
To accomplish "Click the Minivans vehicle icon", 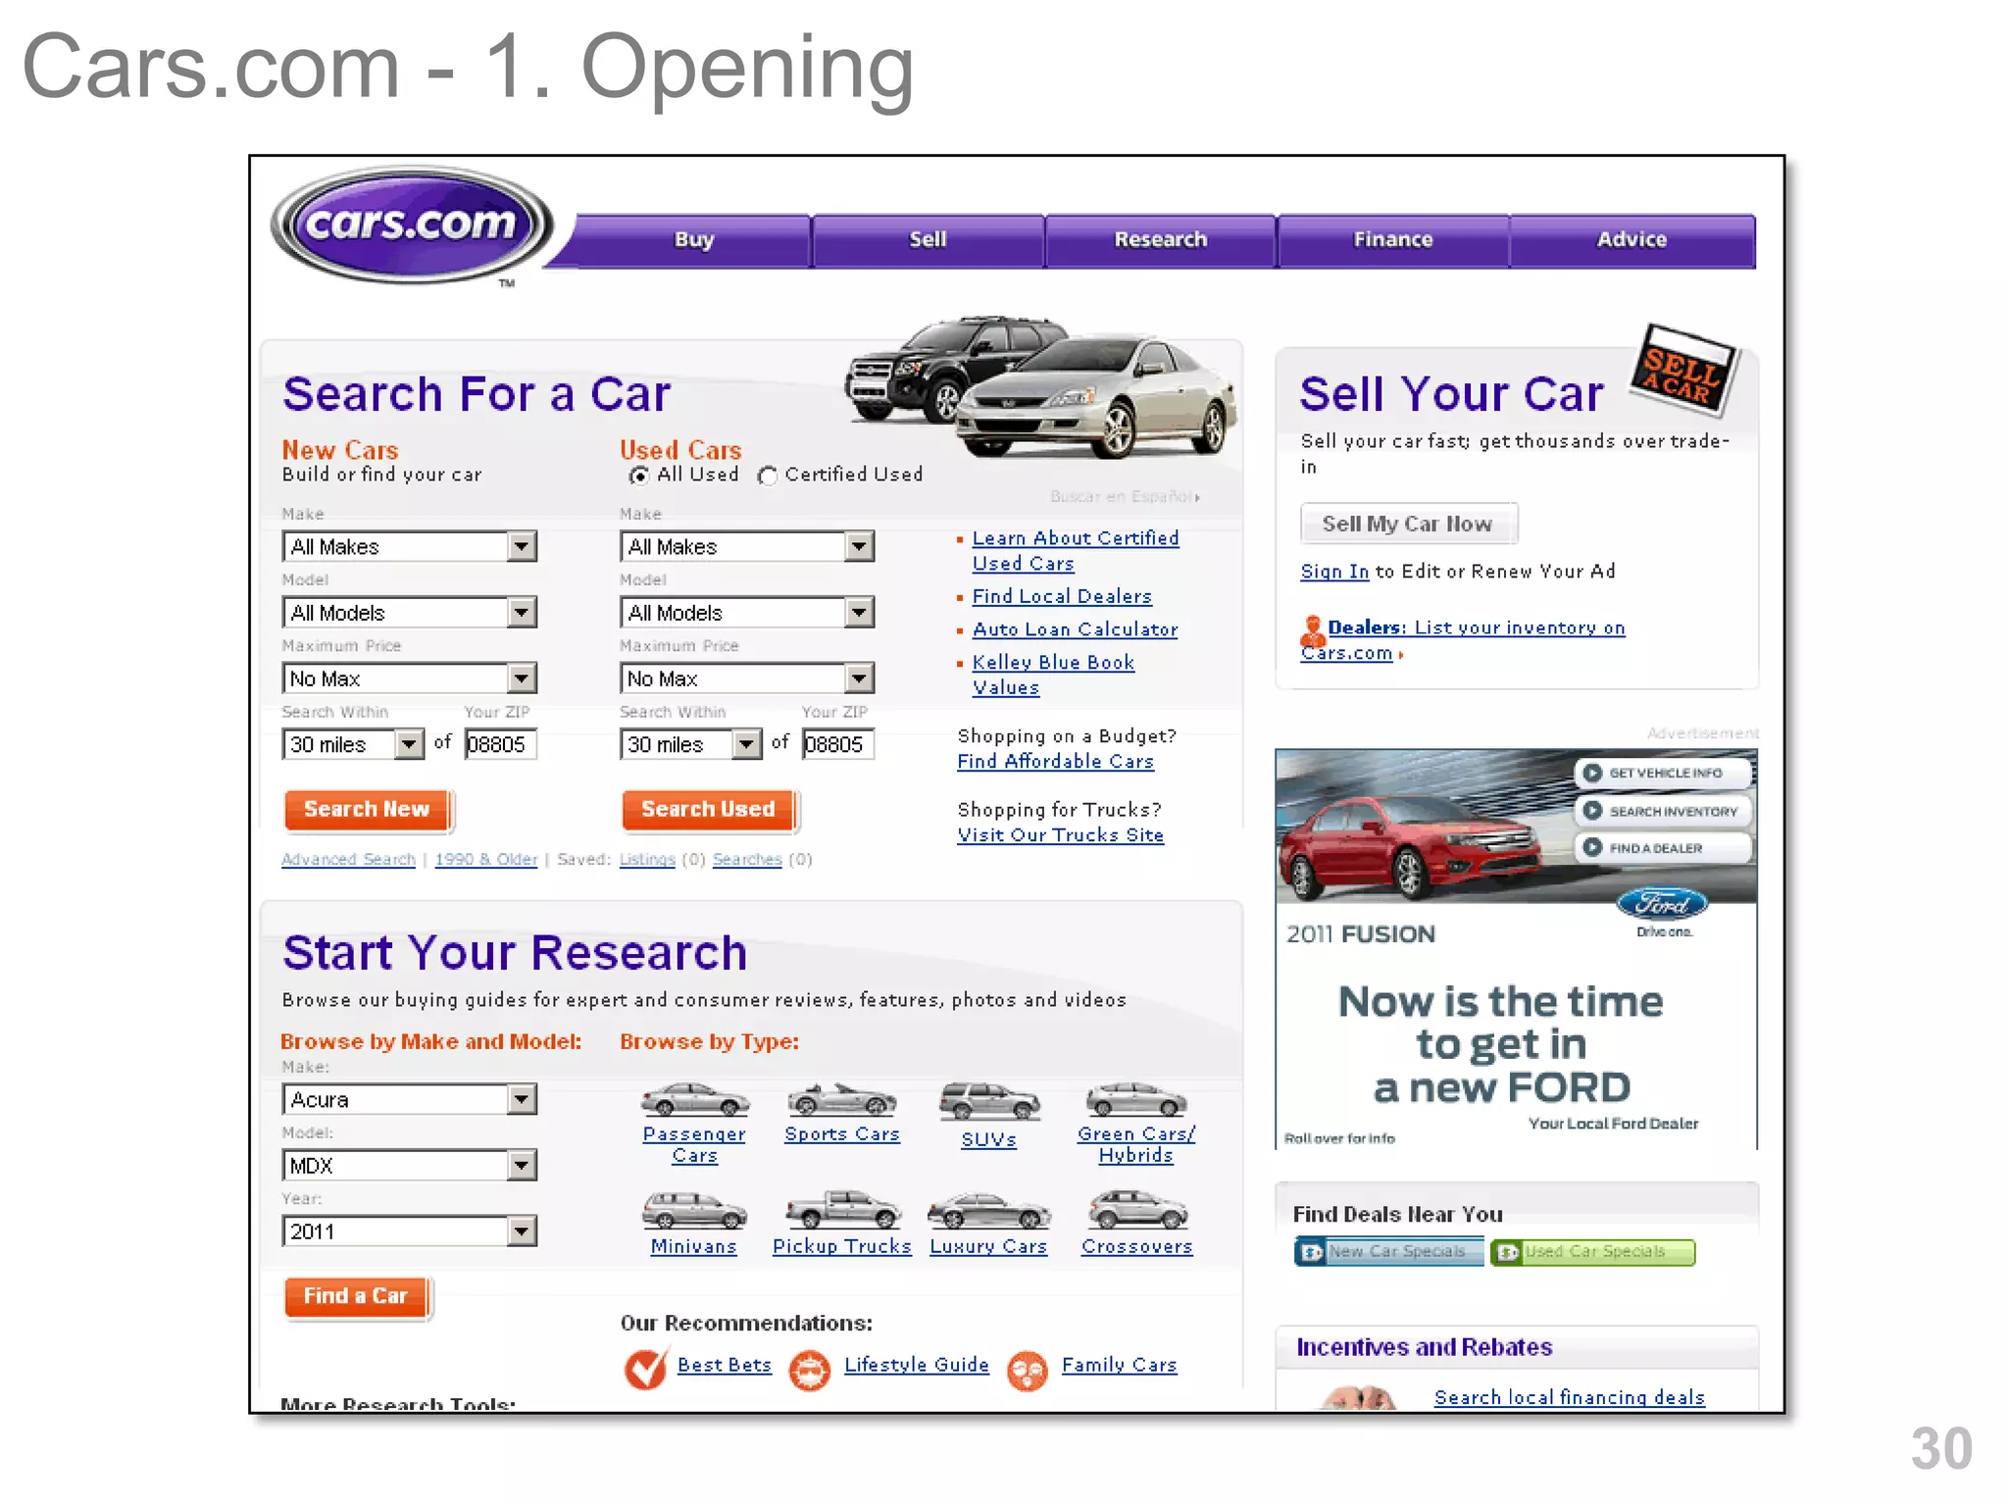I will click(x=694, y=1211).
